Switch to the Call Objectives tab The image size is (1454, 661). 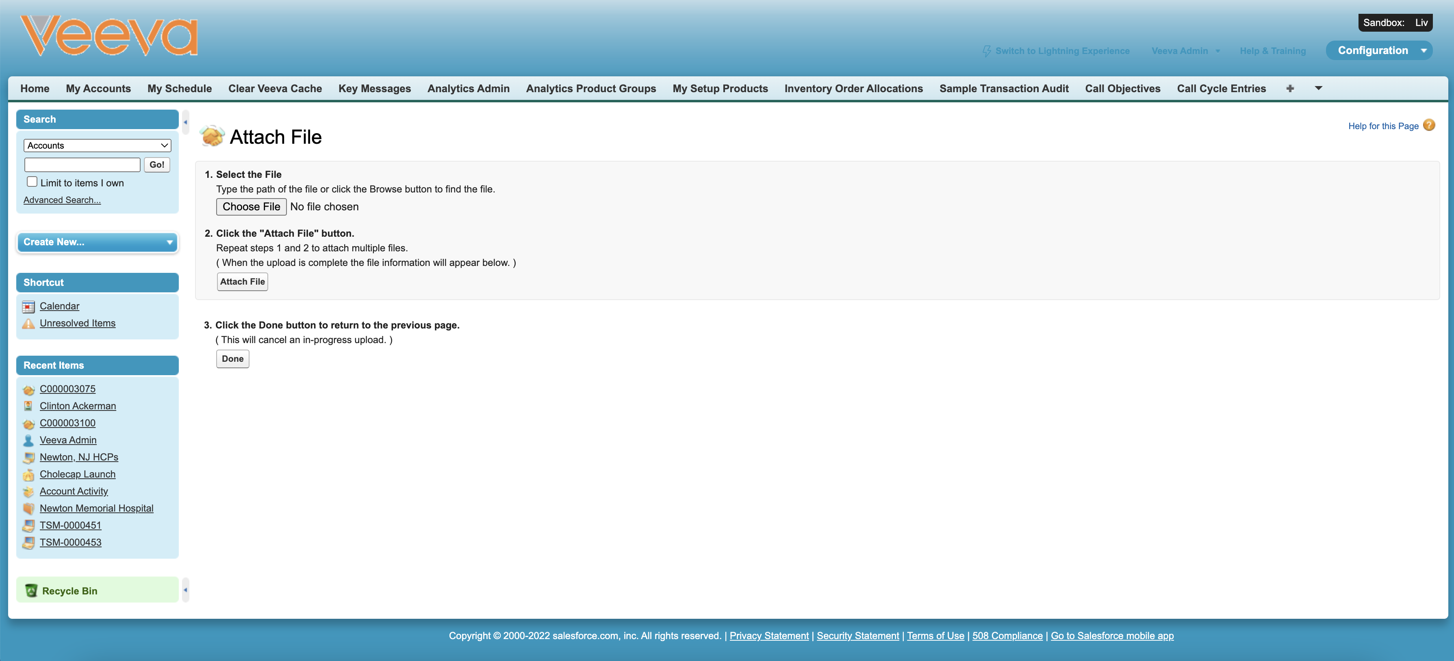pos(1122,89)
